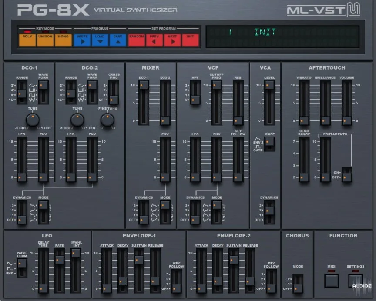The width and height of the screenshot is (376, 301).
Task: Click the MIXER DYNAMICS switch
Action: tap(144, 212)
